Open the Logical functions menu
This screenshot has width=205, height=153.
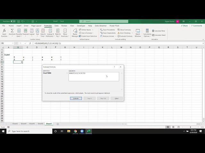pos(32,33)
